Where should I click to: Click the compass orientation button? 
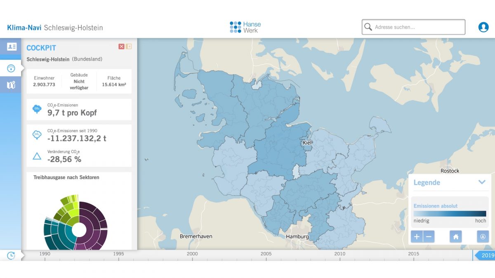click(x=483, y=236)
